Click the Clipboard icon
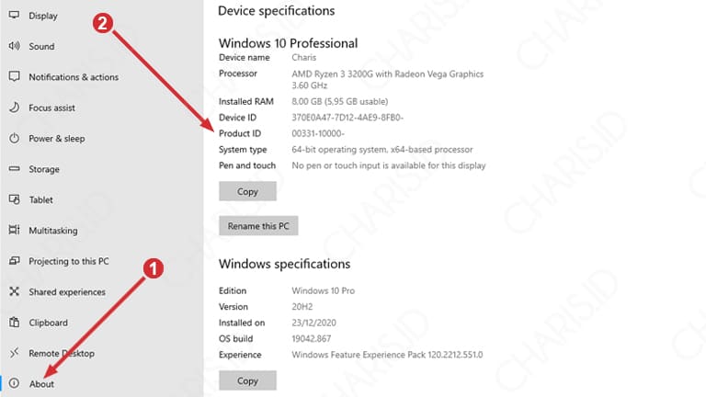Image resolution: width=706 pixels, height=397 pixels. tap(14, 323)
